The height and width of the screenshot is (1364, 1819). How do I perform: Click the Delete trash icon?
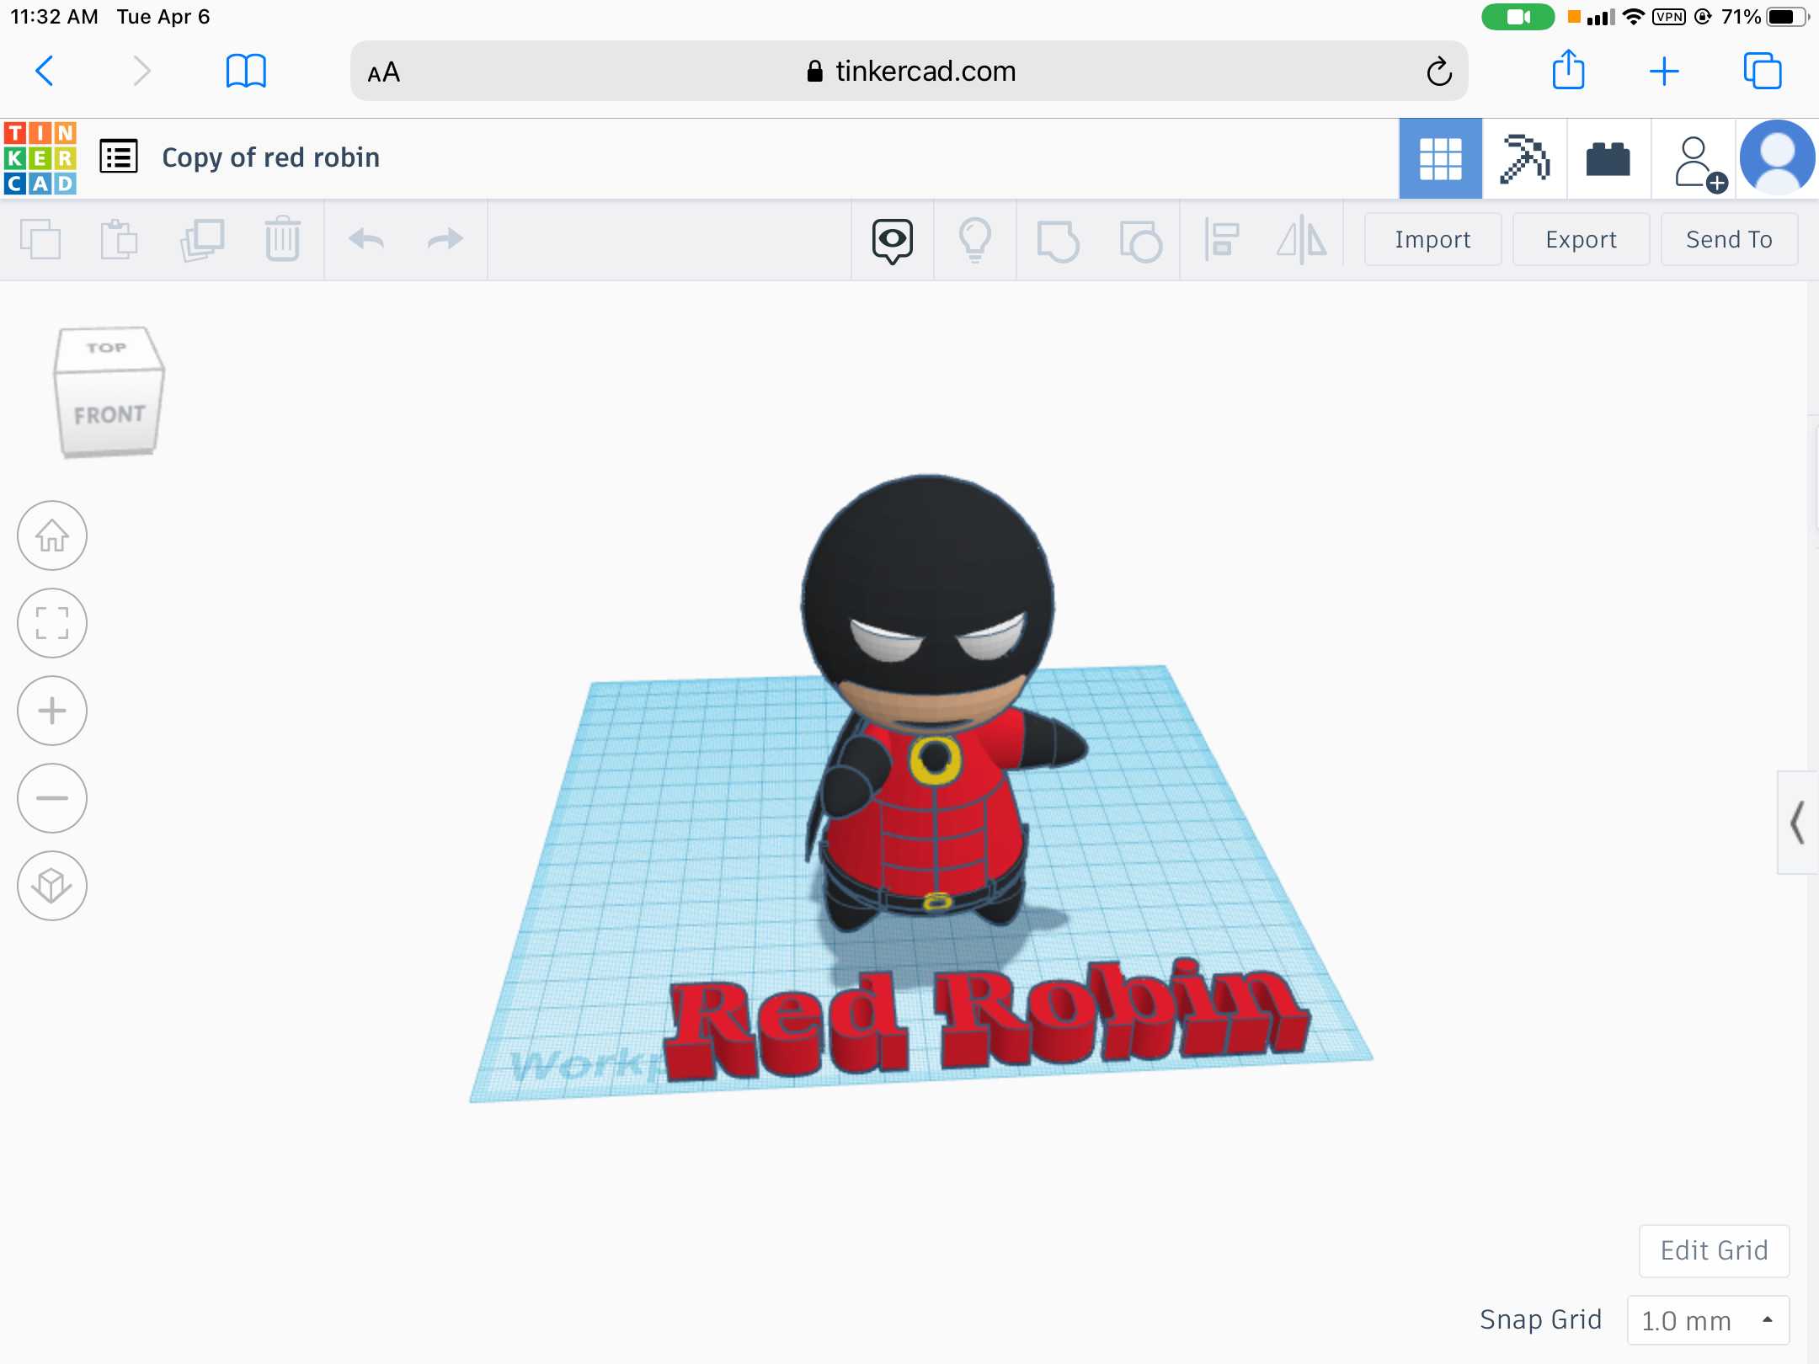tap(282, 239)
